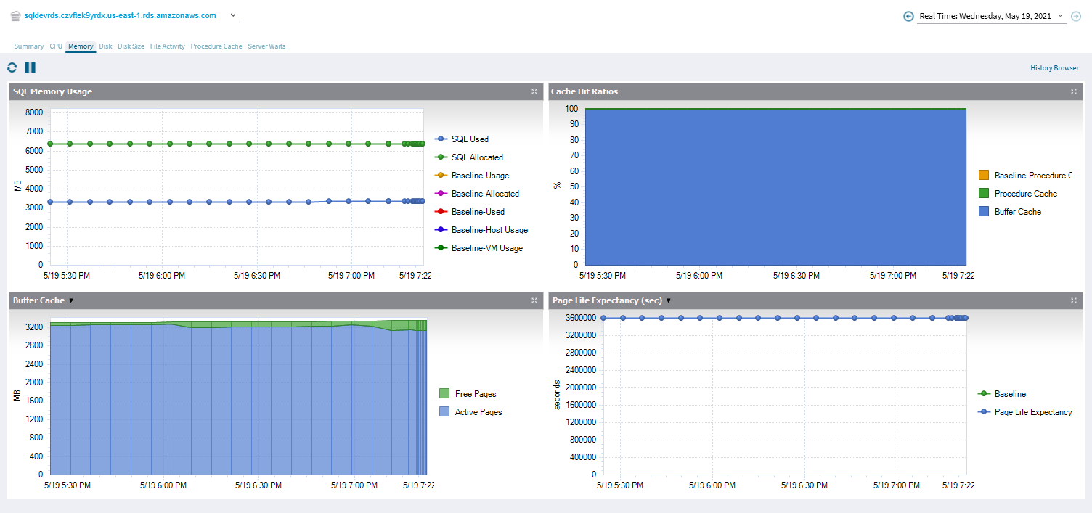The height and width of the screenshot is (513, 1092).
Task: Switch to the CPU tab
Action: (56, 46)
